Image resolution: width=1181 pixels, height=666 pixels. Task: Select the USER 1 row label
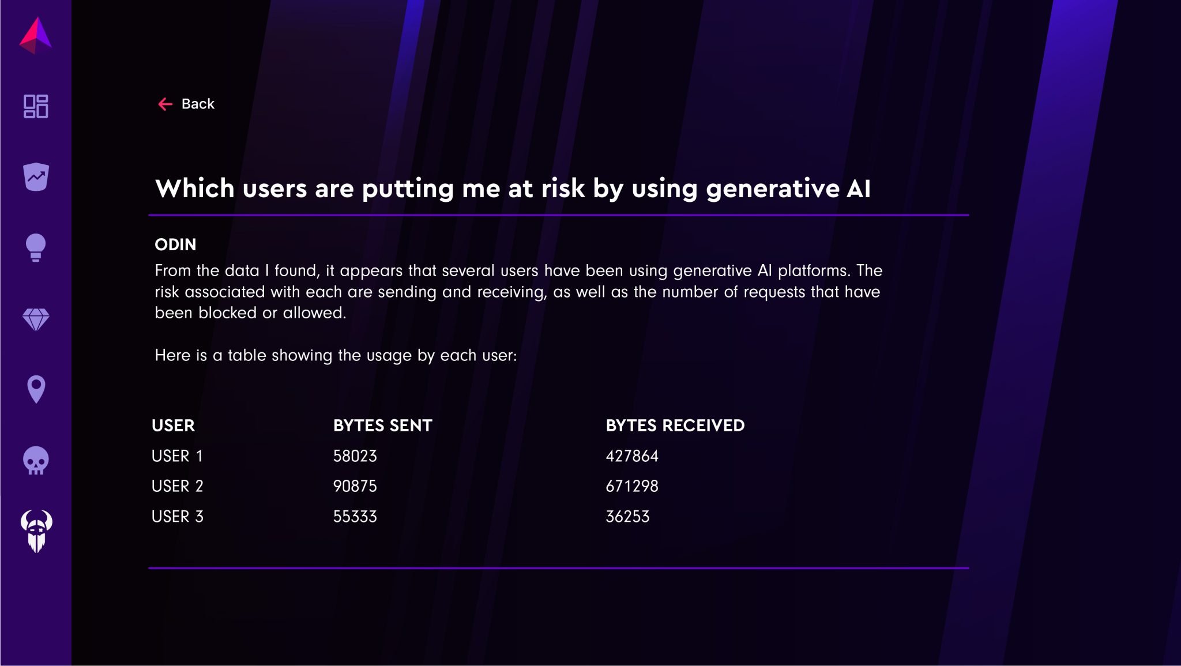(177, 456)
